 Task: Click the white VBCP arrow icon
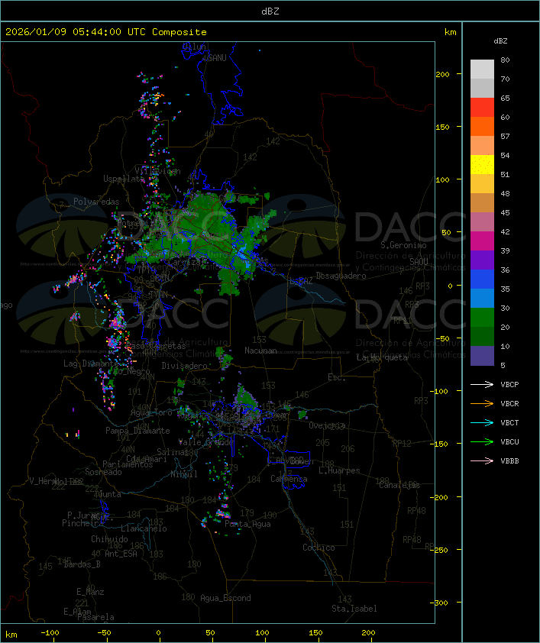[x=482, y=384]
